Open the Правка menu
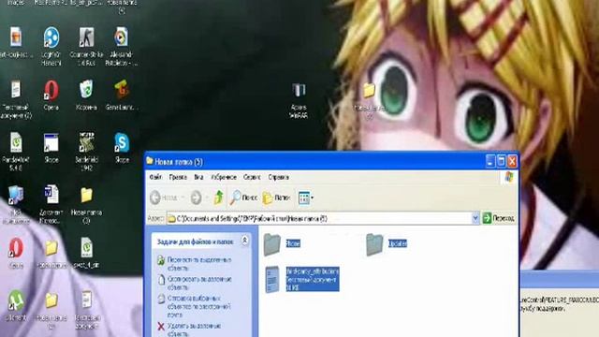The height and width of the screenshot is (337, 599). (178, 177)
